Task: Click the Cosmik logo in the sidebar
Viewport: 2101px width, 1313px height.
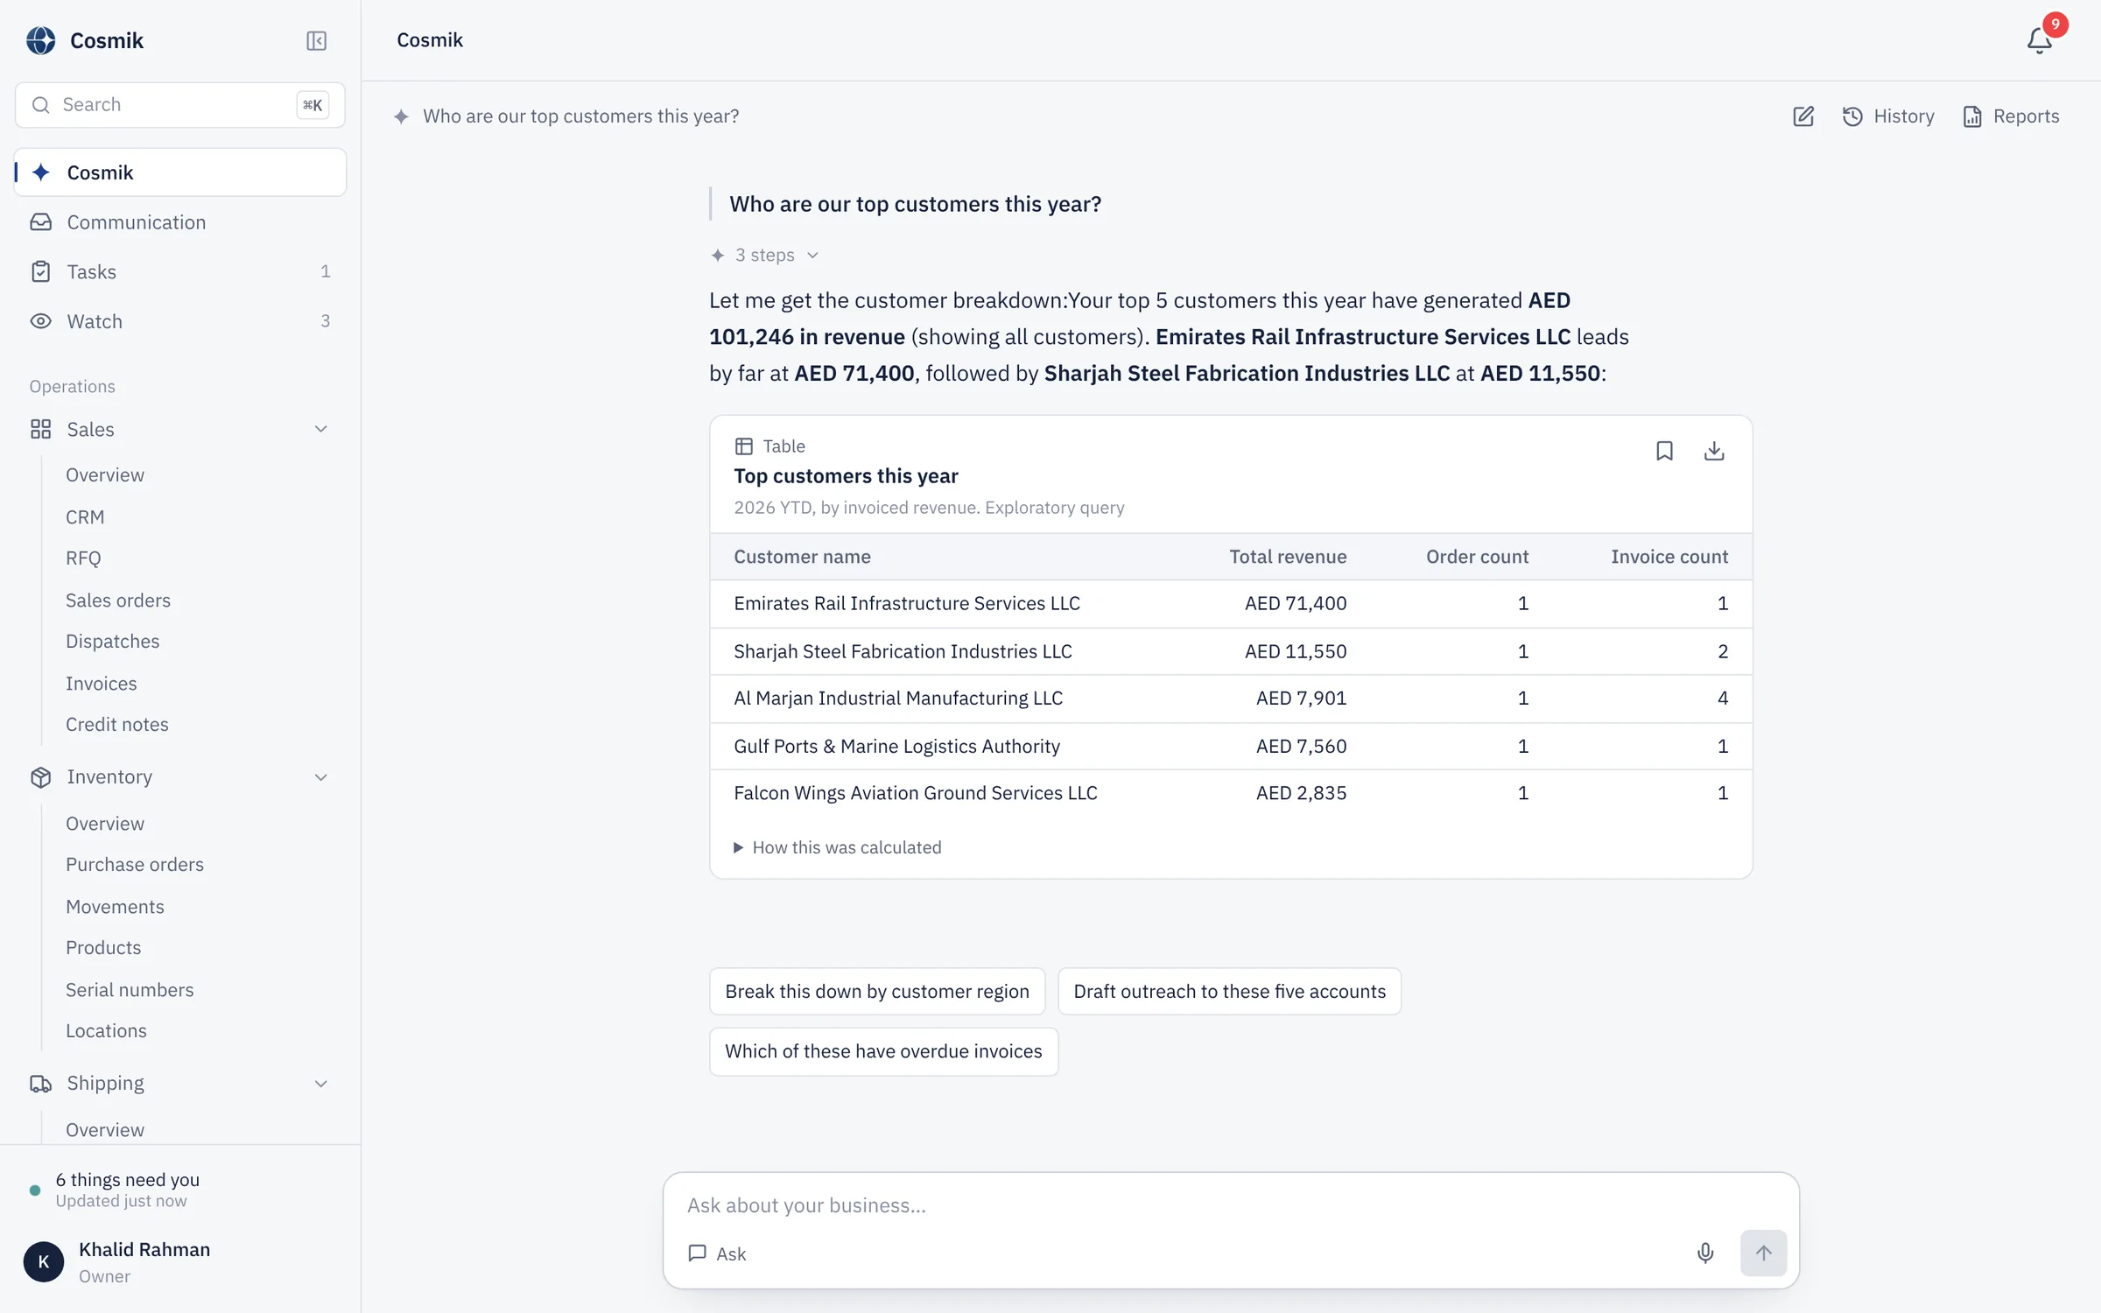Action: point(40,40)
